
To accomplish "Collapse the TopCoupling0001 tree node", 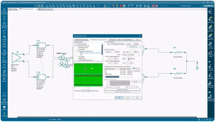I will (x=75, y=44).
